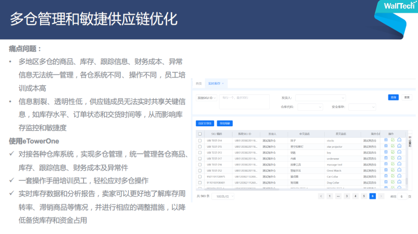Click the green edit icon for UBI TEST 017
The height and width of the screenshot is (234, 418).
393,158
